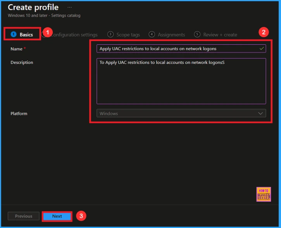Click the 'Create profile' heading text

(33, 7)
